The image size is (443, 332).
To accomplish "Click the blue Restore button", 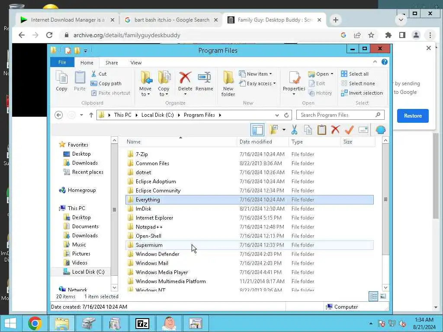I will [412, 116].
